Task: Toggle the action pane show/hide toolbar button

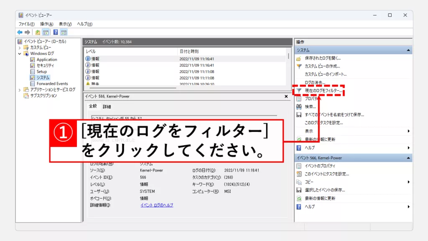Action: tap(64, 32)
